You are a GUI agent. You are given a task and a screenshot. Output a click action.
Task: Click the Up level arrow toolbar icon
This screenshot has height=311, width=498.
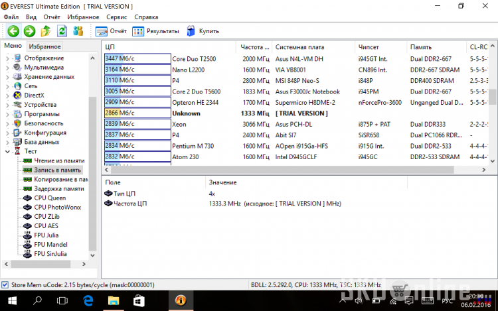pos(46,31)
